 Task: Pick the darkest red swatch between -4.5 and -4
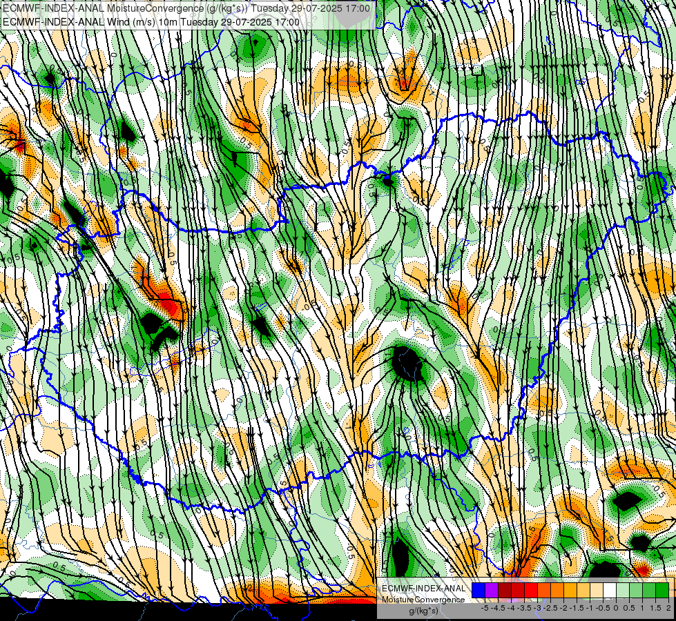[x=505, y=590]
